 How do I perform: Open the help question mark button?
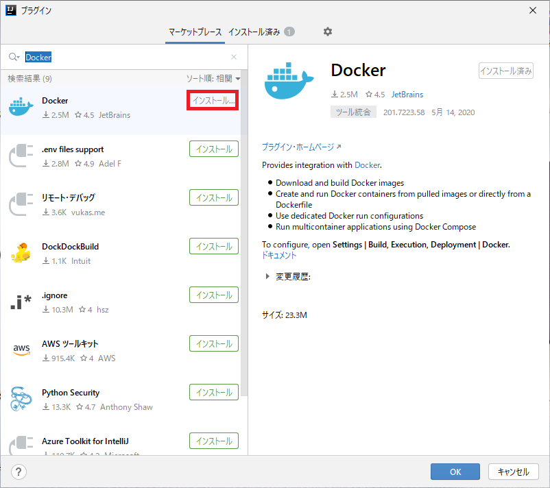[x=19, y=472]
